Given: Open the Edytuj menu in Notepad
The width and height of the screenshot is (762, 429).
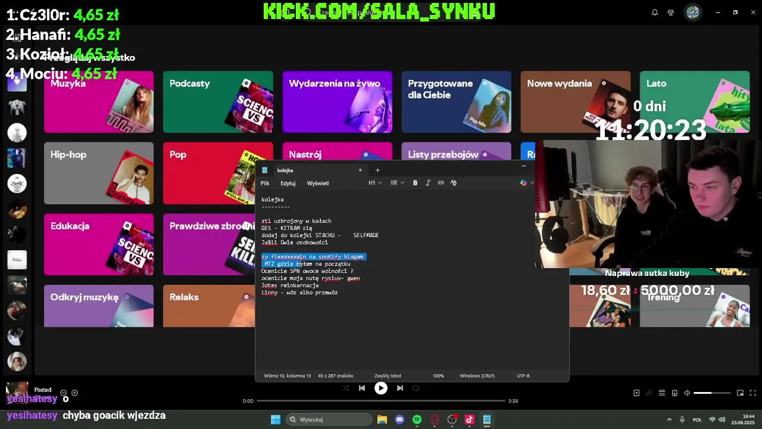Looking at the screenshot, I should click(x=288, y=183).
